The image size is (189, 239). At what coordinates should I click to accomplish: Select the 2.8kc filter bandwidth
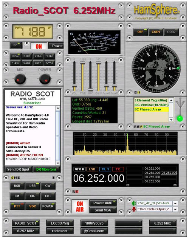27,56
